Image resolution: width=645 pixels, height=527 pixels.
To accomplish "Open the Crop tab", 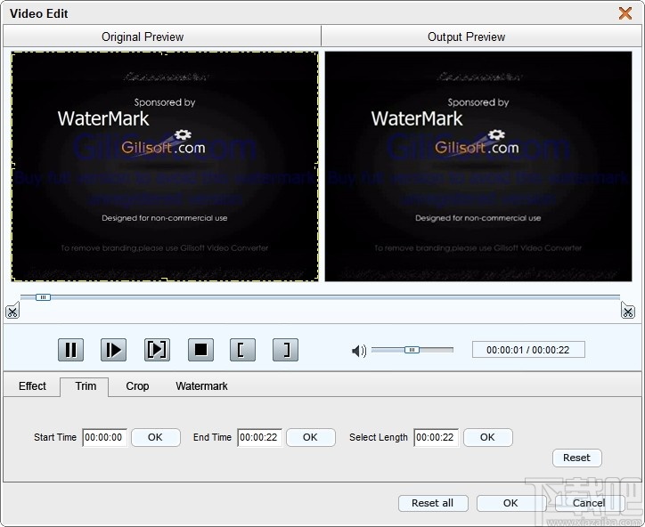I will click(137, 386).
